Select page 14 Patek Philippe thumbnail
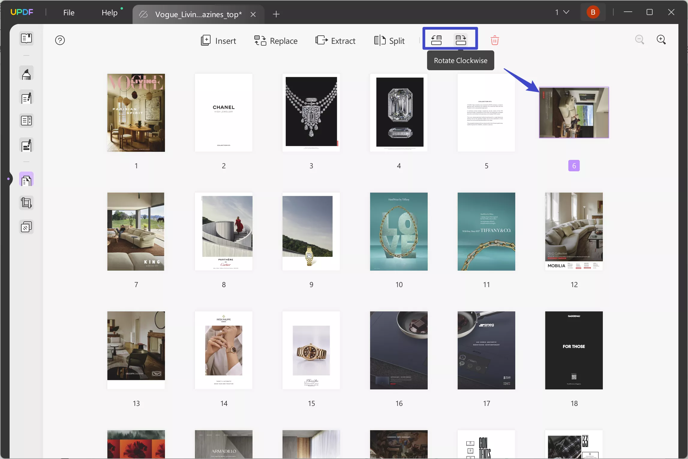This screenshot has height=459, width=688. [224, 350]
